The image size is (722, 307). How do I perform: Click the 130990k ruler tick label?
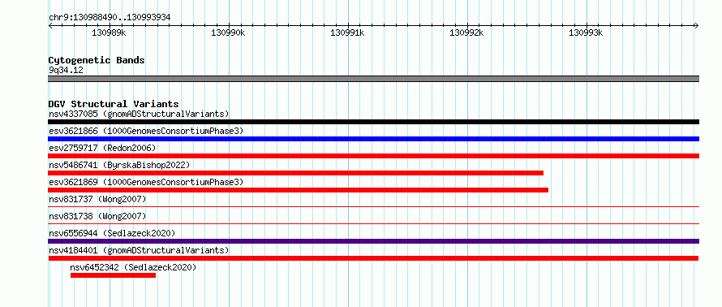point(229,32)
